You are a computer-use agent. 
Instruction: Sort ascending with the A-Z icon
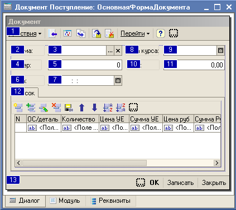pyautogui.click(x=108, y=108)
